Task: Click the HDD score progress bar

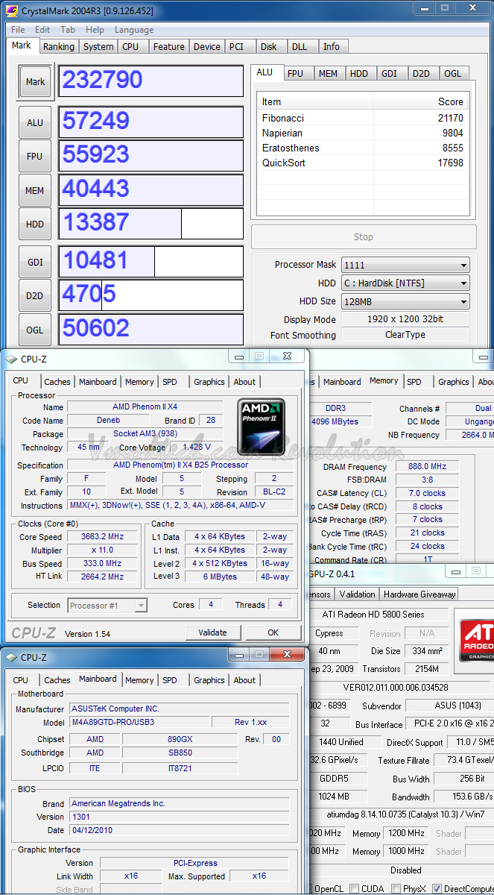Action: click(151, 224)
